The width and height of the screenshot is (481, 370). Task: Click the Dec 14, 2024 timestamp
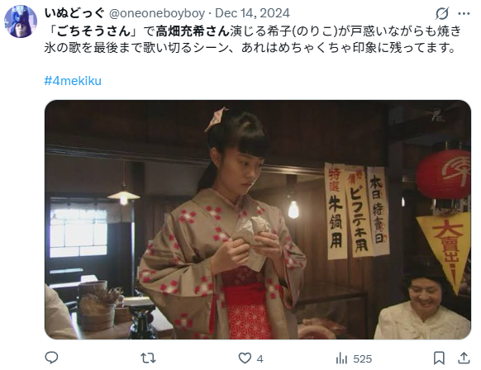[252, 13]
